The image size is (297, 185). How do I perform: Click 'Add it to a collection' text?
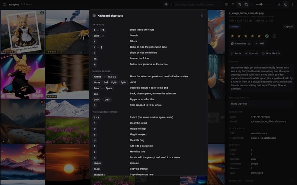tap(141, 146)
